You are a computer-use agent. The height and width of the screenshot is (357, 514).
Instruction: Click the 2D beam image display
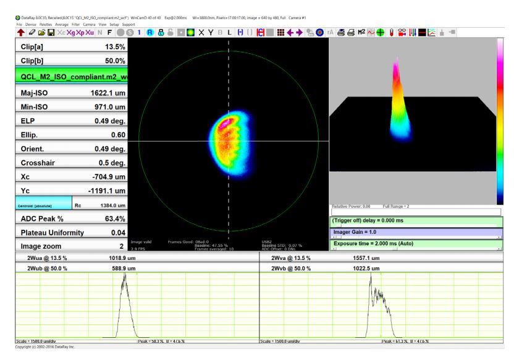(228, 145)
